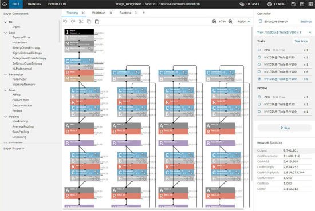Collapse the IO category
This screenshot has height=211, width=315.
tap(5, 22)
